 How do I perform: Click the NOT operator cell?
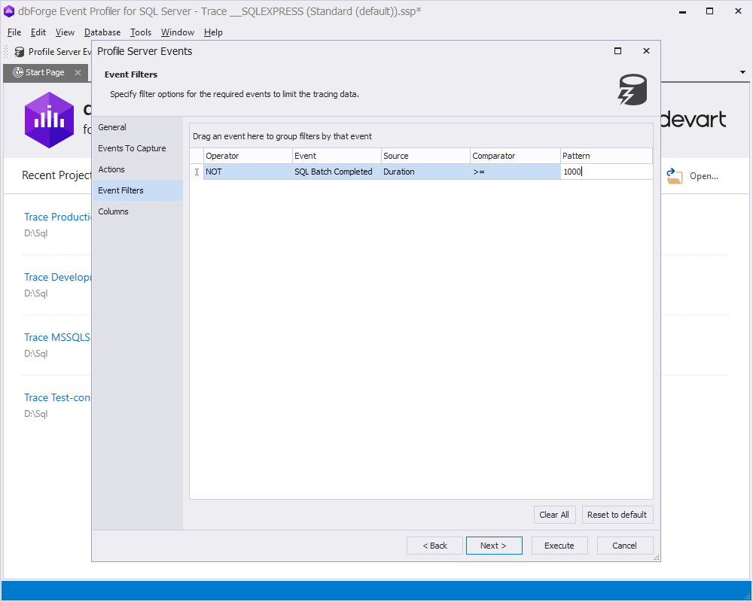248,172
